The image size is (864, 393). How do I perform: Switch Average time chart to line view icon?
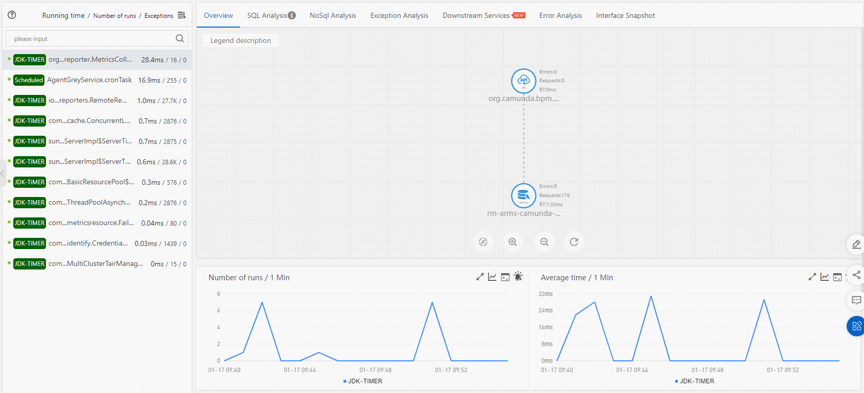(x=825, y=277)
